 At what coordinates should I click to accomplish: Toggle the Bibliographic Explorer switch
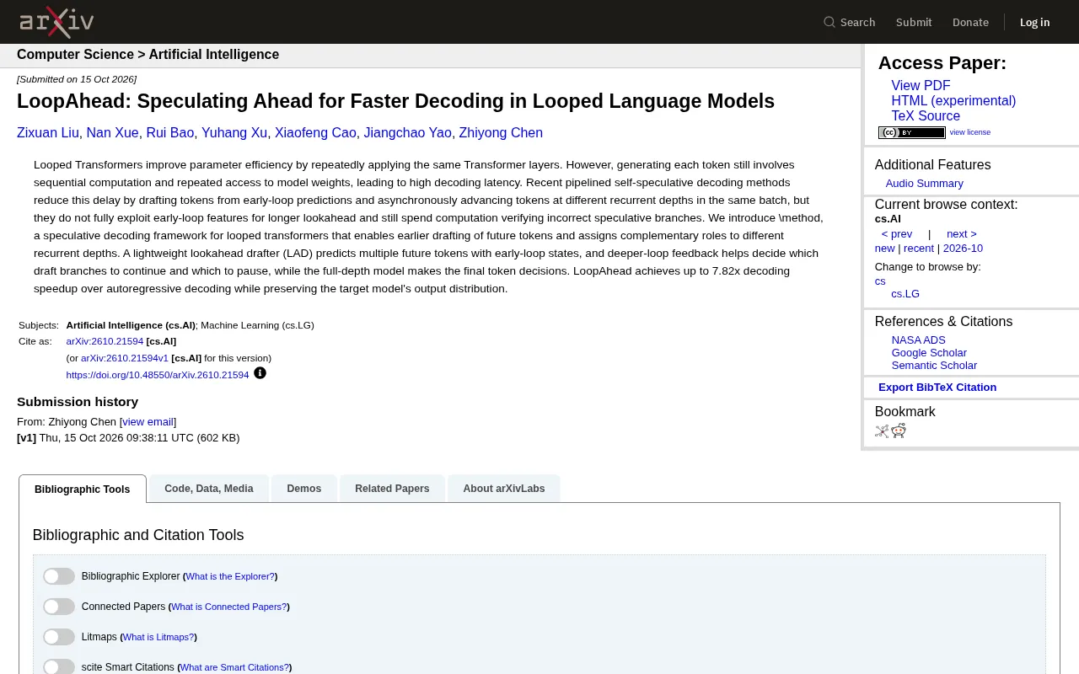[x=59, y=576]
